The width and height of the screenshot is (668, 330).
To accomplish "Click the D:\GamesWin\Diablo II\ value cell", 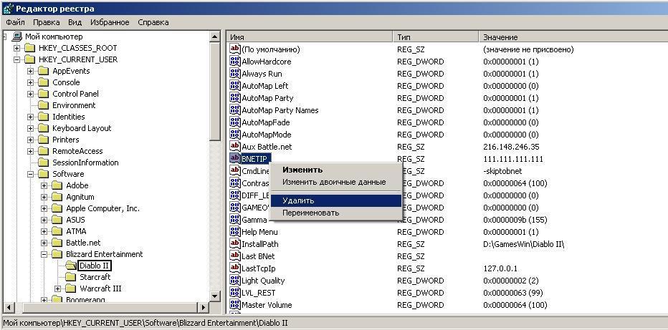I will pos(525,244).
